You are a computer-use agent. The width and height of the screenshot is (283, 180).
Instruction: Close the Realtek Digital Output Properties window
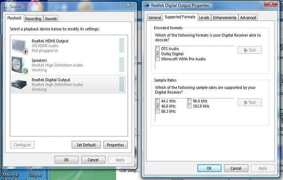pyautogui.click(x=271, y=4)
